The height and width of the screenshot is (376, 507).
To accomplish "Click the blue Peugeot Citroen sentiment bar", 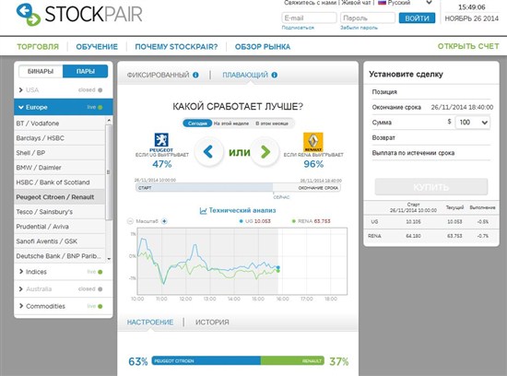I will point(206,361).
